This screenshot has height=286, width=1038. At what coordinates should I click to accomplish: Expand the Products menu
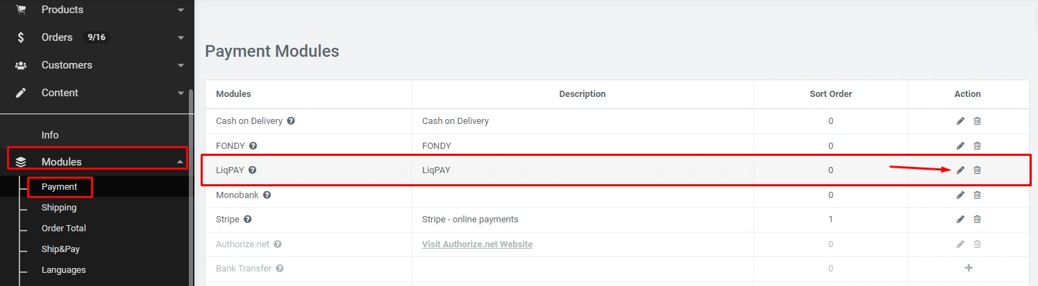click(181, 10)
